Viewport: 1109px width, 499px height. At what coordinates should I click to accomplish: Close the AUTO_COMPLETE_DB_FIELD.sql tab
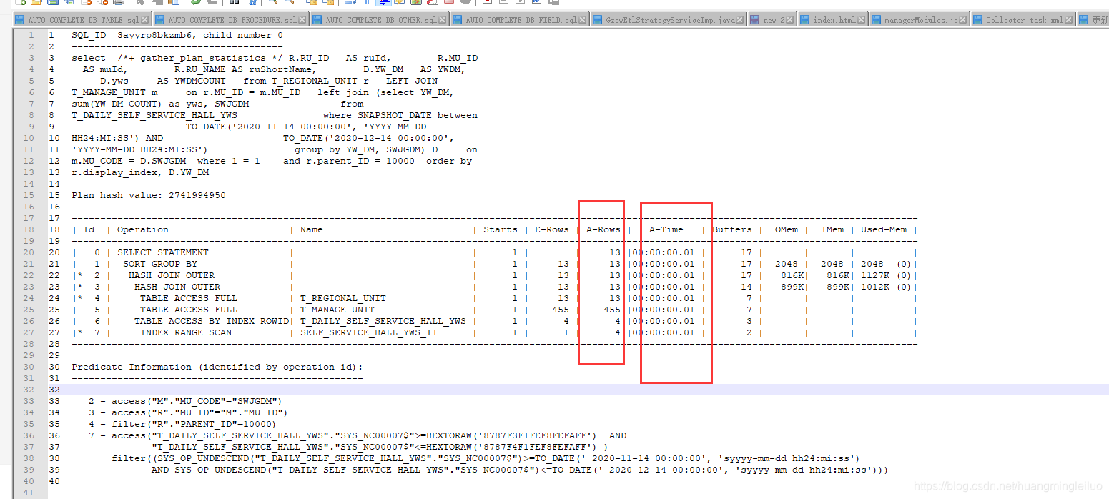[583, 21]
